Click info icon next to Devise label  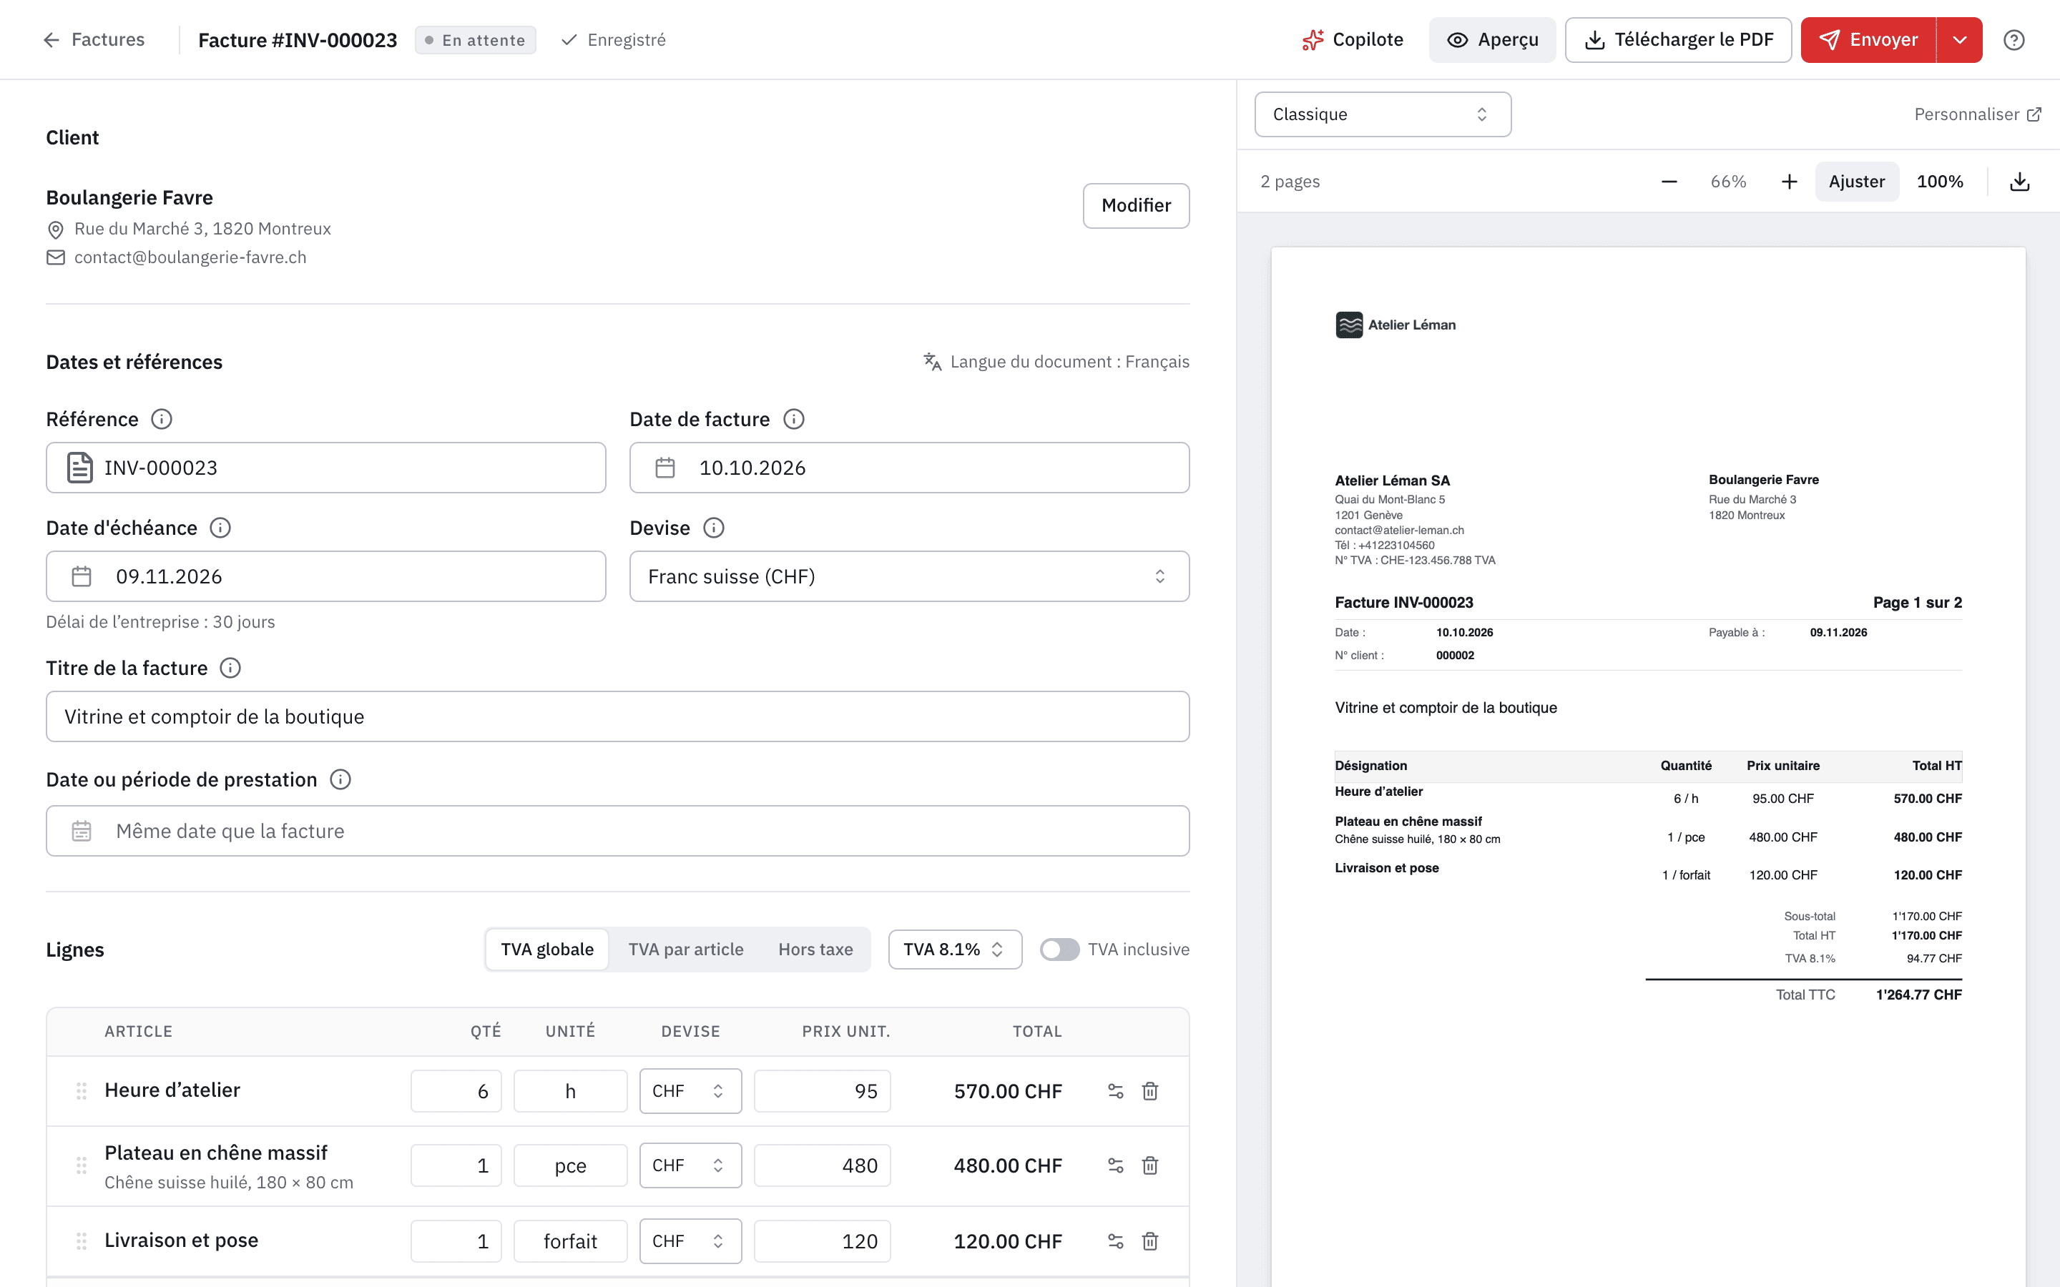click(713, 528)
